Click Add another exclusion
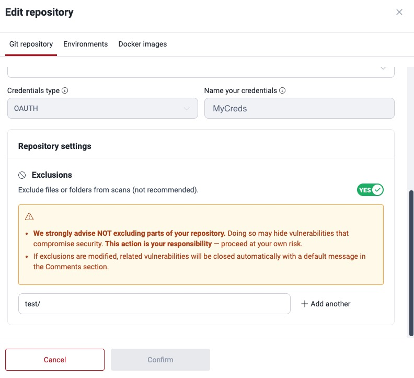 [326, 304]
